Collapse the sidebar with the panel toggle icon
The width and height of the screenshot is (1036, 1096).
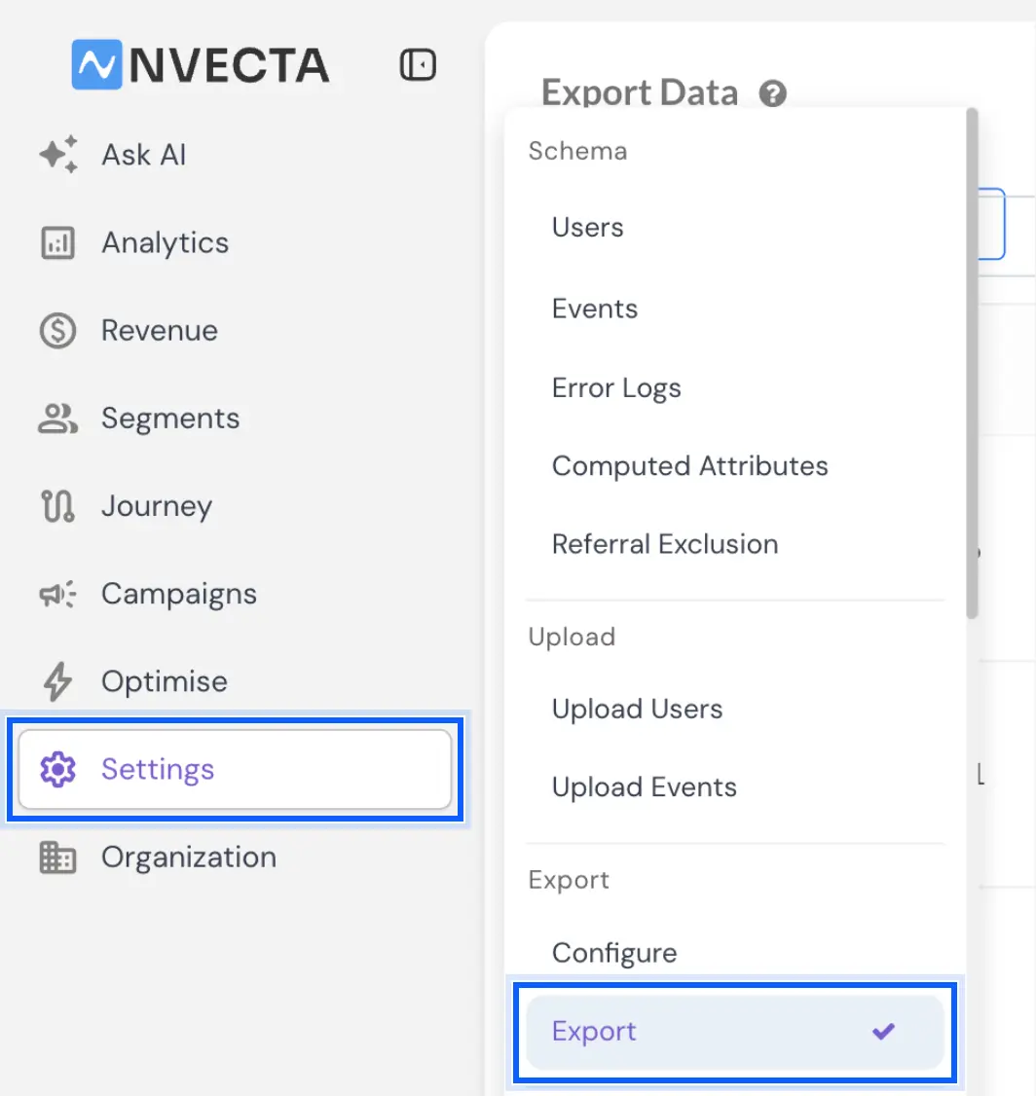click(x=418, y=65)
